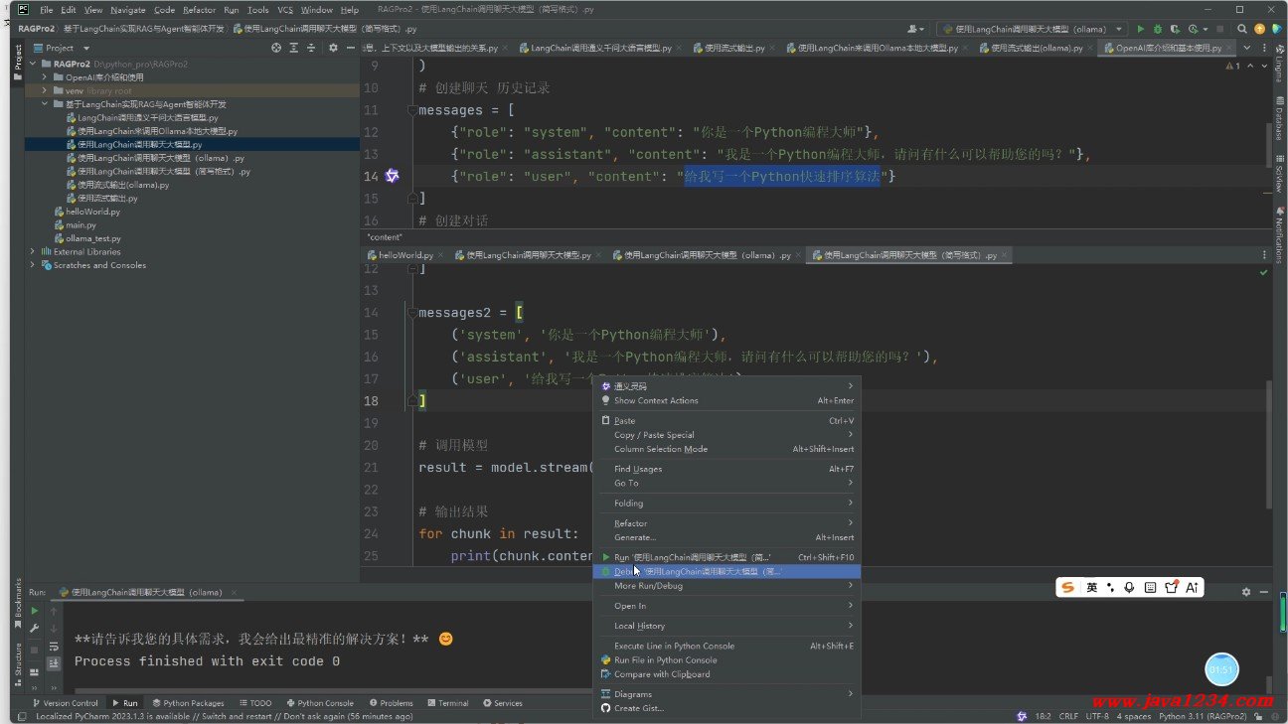Toggle scroll to end in Run console

pos(54,663)
